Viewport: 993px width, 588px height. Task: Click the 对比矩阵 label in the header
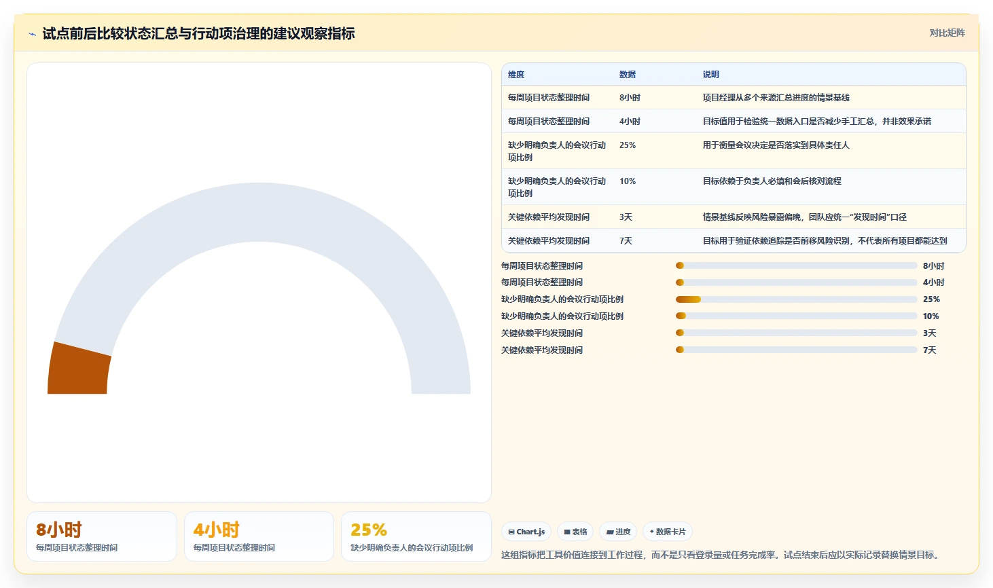point(947,33)
